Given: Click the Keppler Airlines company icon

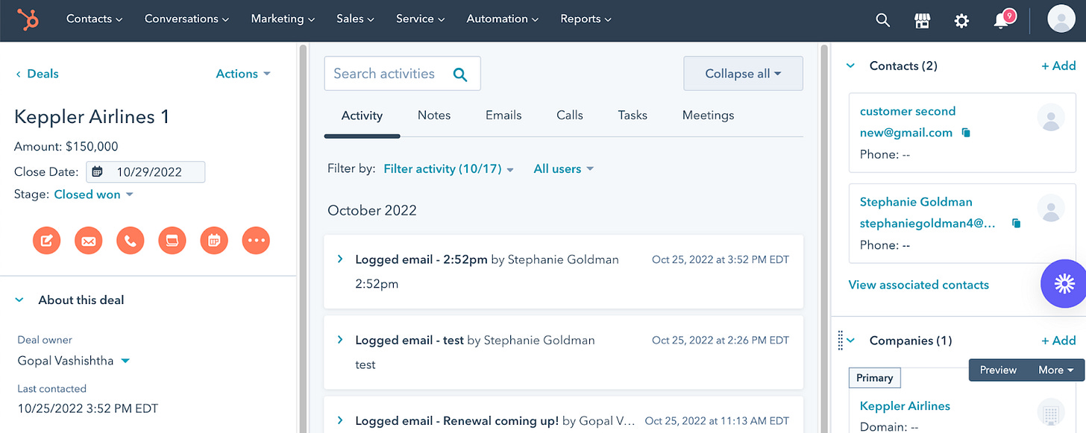Looking at the screenshot, I should (1051, 411).
